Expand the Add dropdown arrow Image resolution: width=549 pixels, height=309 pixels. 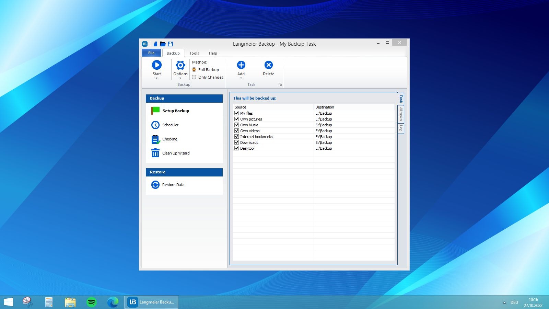point(241,78)
